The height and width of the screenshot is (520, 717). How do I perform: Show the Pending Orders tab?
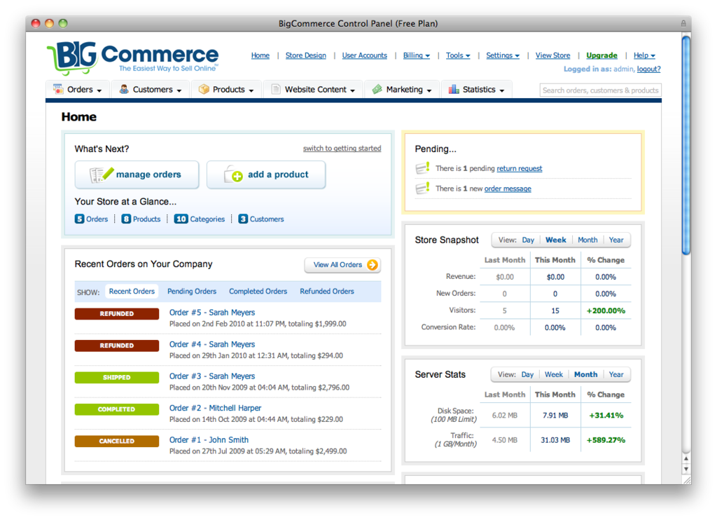(x=192, y=291)
